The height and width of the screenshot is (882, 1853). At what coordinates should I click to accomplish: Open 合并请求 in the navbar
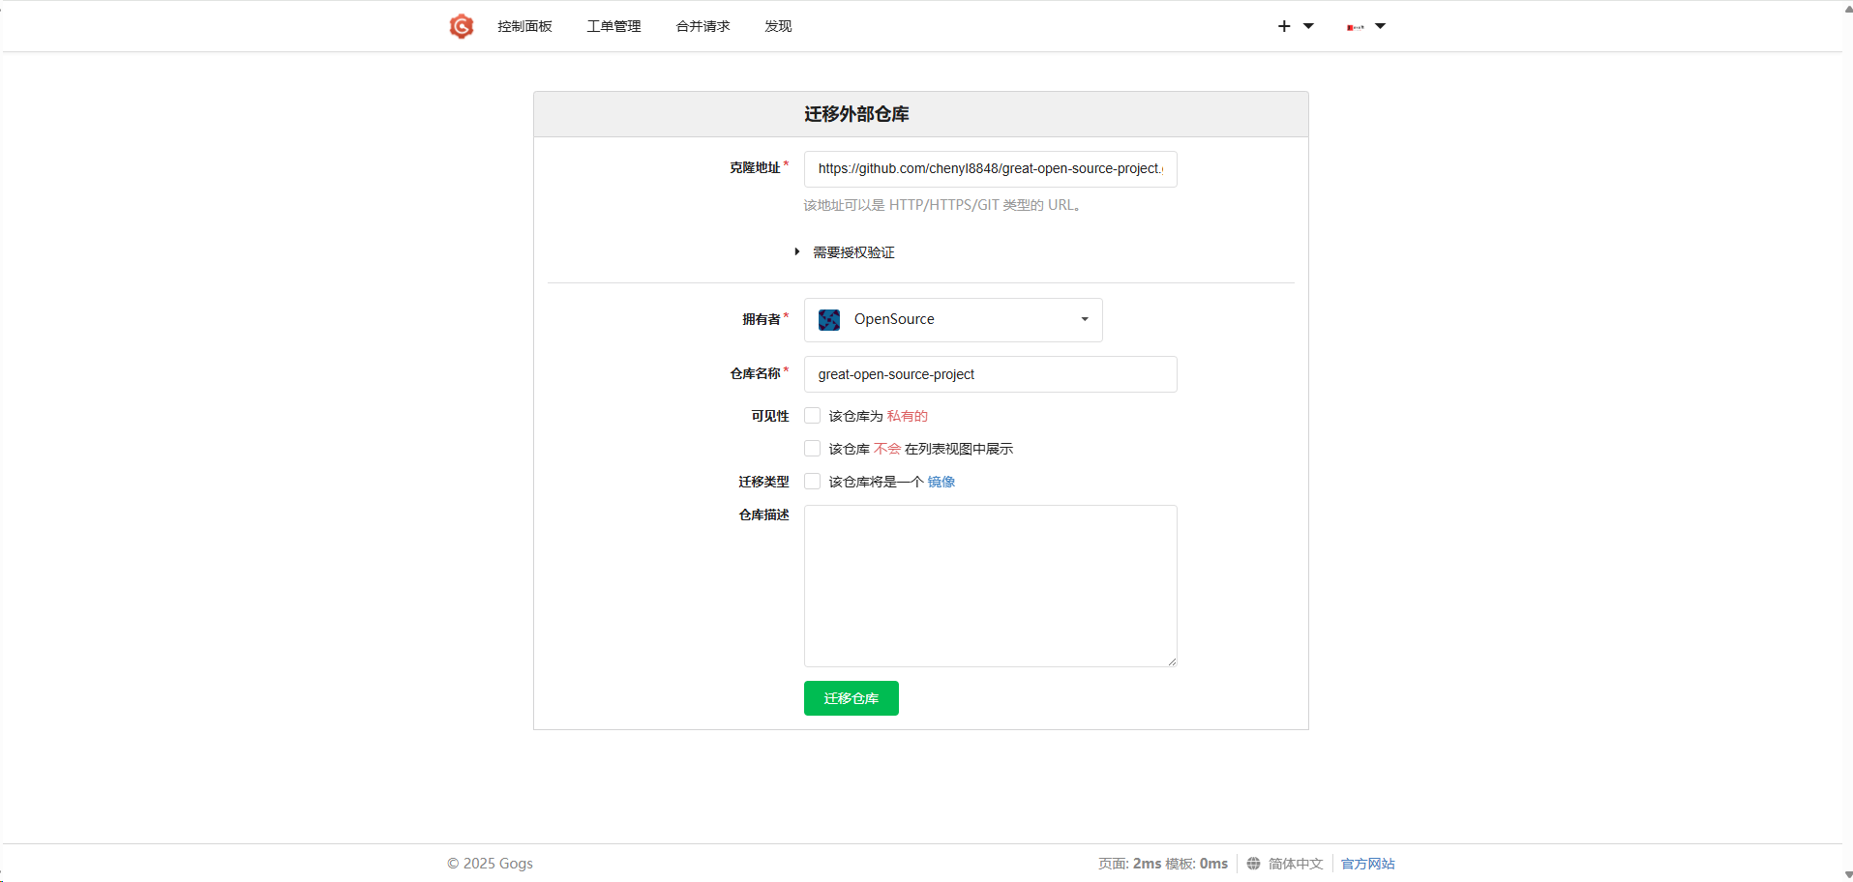tap(702, 26)
